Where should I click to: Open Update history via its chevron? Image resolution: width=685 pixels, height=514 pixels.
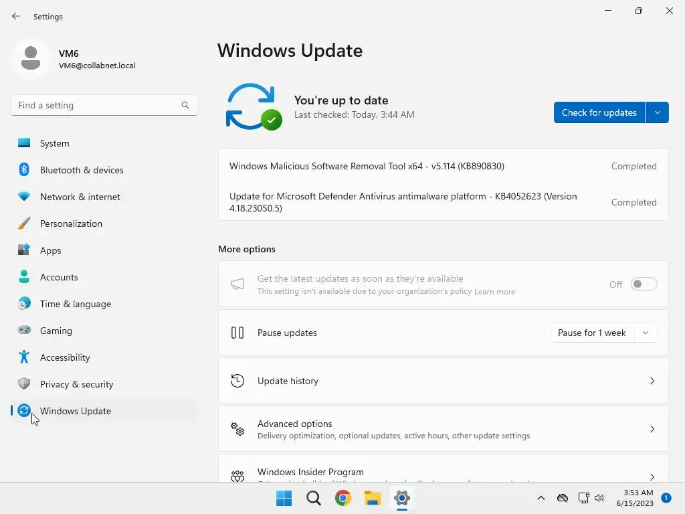tap(652, 381)
